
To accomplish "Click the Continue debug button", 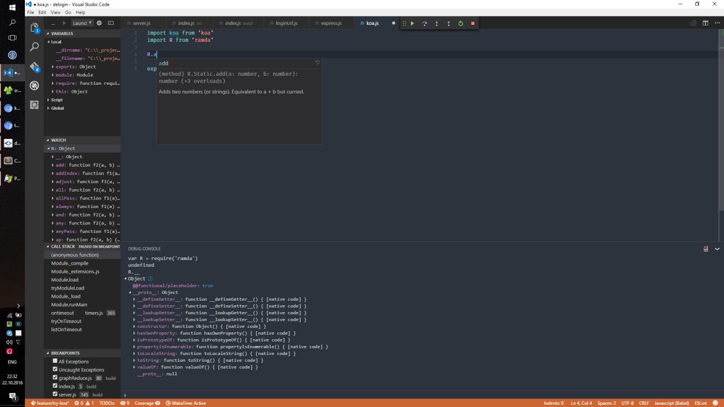I will click(x=412, y=23).
